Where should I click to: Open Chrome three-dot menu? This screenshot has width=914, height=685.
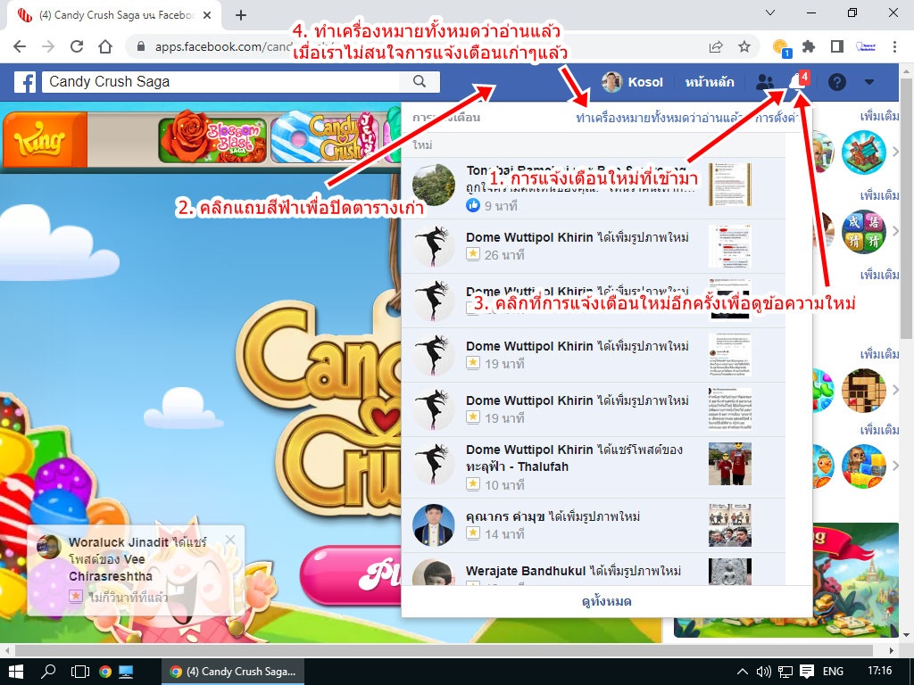[894, 46]
